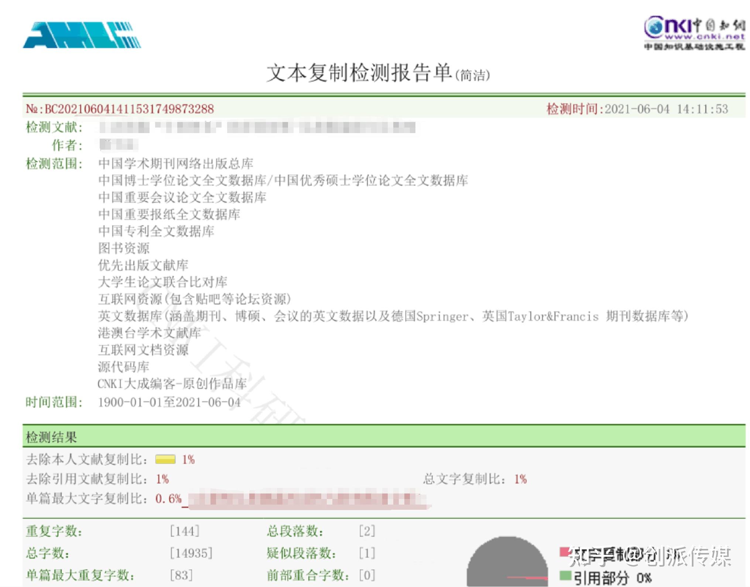This screenshot has height=587, width=750.
Task: Click the 重复字数 value [144]
Action: pyautogui.click(x=185, y=531)
